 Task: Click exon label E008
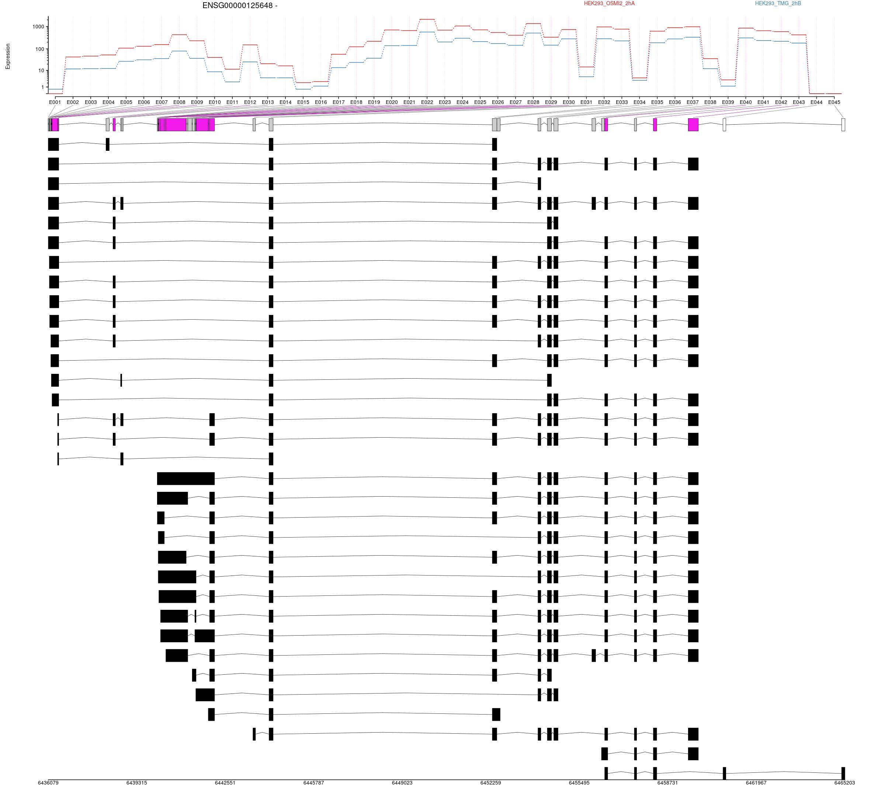(x=179, y=102)
